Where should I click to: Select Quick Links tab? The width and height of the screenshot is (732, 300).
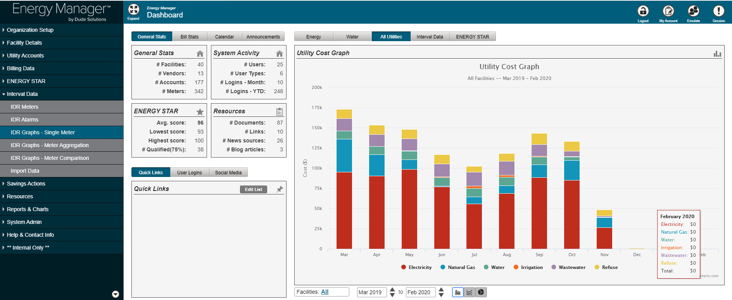[x=151, y=172]
